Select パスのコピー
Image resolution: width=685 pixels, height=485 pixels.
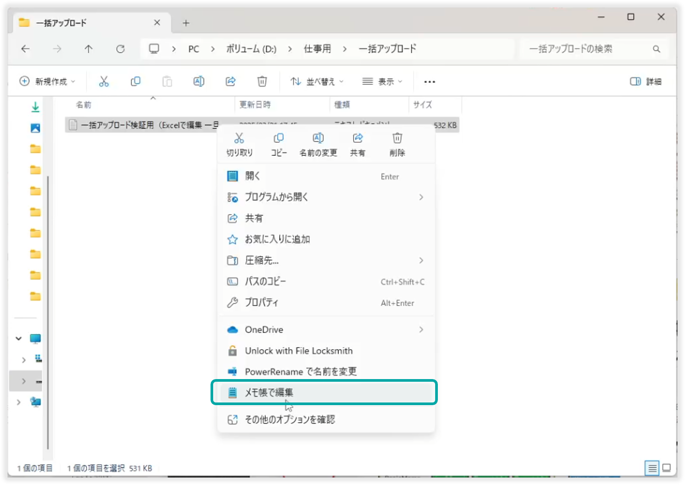326,282
